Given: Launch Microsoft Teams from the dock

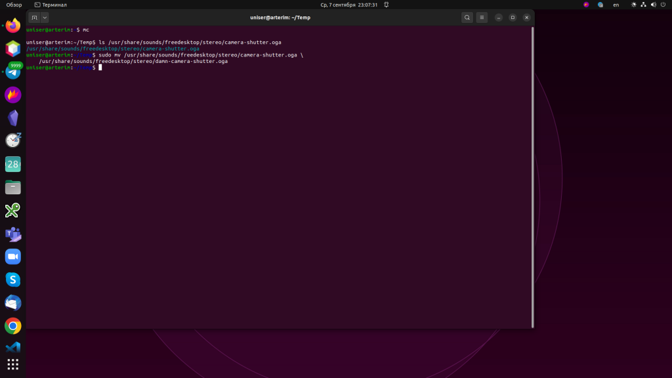Looking at the screenshot, I should (13, 234).
